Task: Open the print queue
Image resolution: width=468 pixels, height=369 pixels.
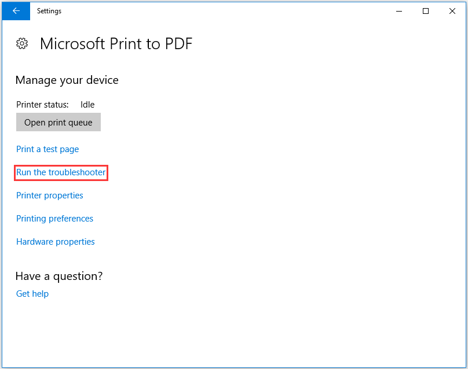Action: [x=58, y=122]
